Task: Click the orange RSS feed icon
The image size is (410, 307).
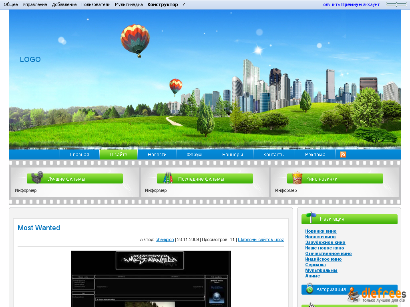Action: click(x=343, y=155)
